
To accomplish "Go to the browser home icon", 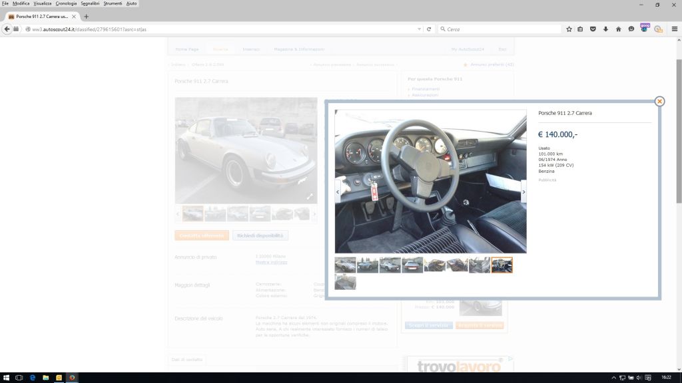I will tap(619, 29).
